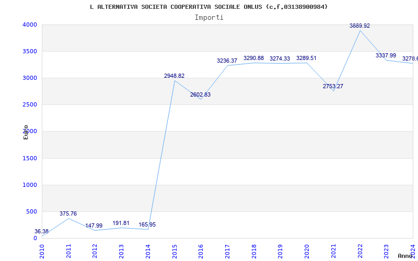Image resolution: width=418 pixels, height=261 pixels.
Task: Select x-axis year label 2022
Action: [360, 251]
